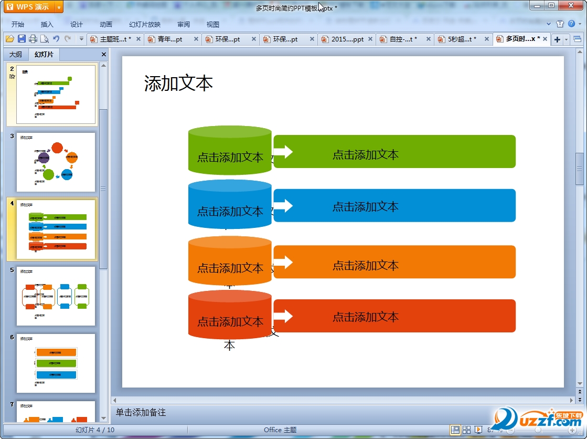The image size is (587, 439).
Task: Close the 青年...pt document tab
Action: coord(196,39)
